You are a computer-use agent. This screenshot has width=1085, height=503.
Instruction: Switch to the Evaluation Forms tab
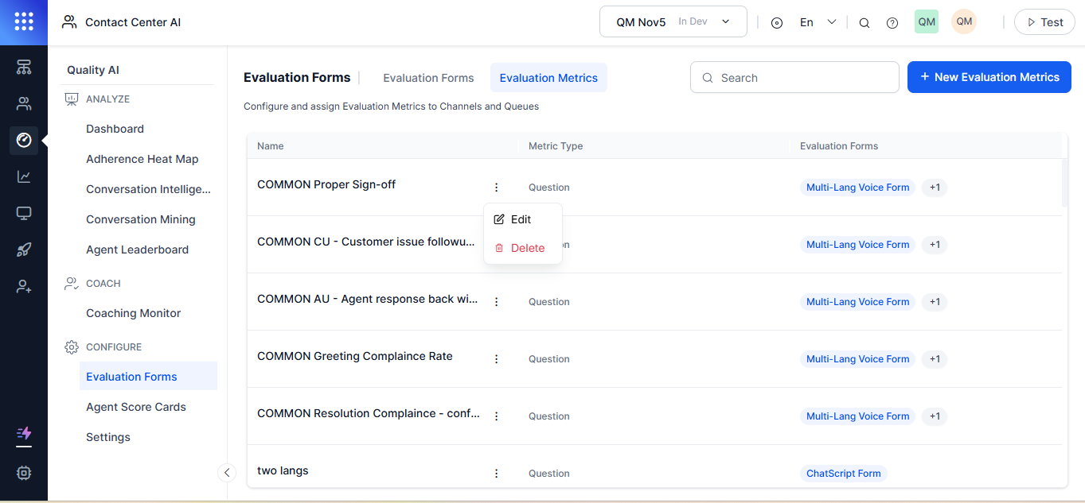(x=428, y=78)
